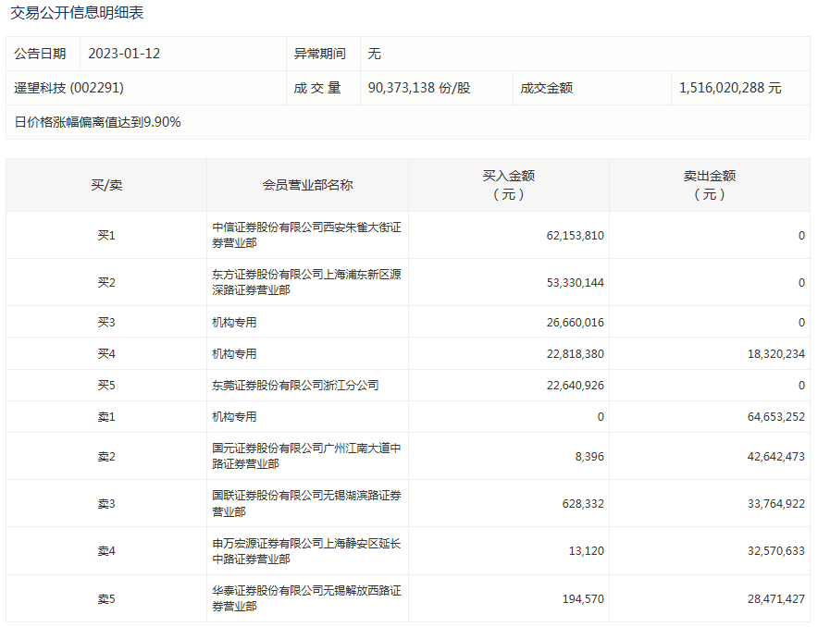This screenshot has width=818, height=627.
Task: Select sell amount 18,320,234
Action: [x=775, y=354]
